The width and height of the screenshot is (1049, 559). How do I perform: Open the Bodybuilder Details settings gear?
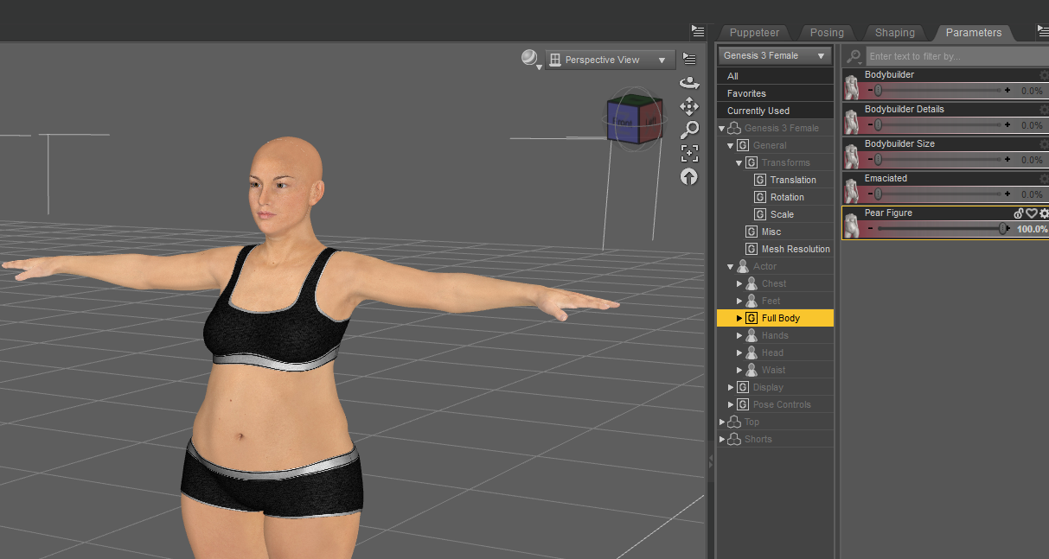1044,110
